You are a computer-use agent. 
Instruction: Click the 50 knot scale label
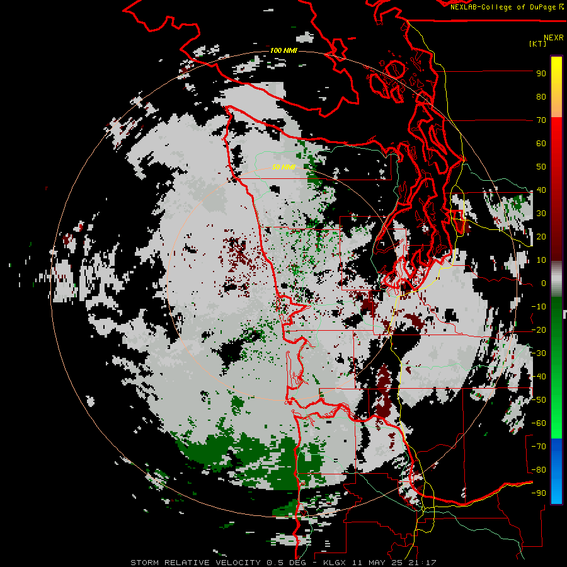[541, 167]
